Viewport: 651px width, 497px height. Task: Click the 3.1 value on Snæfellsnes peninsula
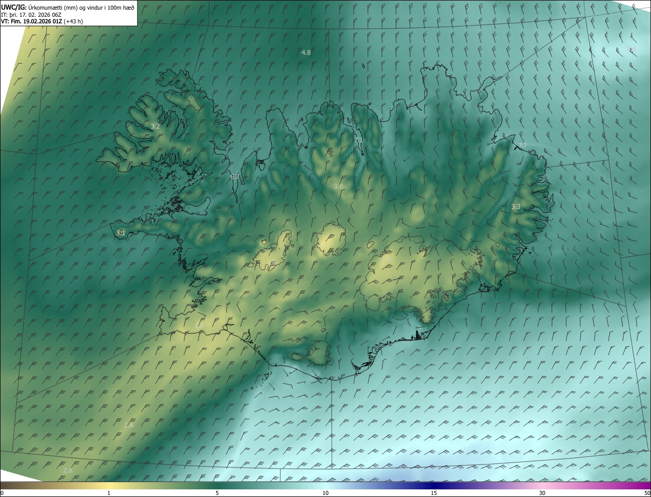121,233
